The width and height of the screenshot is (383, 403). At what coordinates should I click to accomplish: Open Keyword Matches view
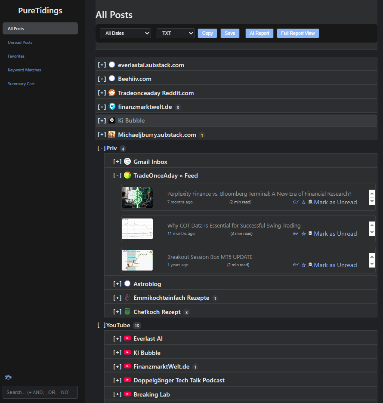[x=25, y=70]
